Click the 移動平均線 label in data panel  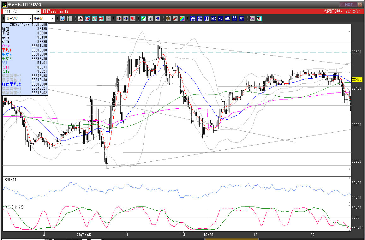11,84
